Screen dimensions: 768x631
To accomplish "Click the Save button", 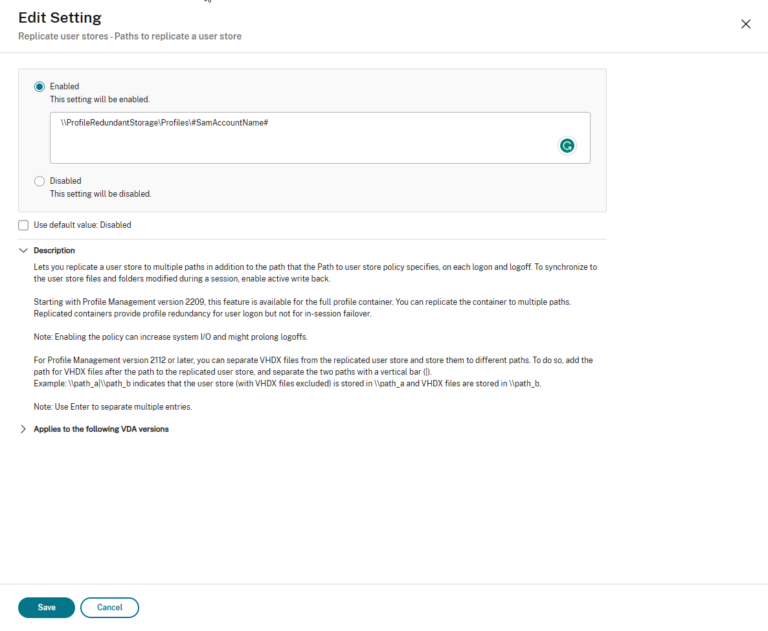I will point(47,608).
